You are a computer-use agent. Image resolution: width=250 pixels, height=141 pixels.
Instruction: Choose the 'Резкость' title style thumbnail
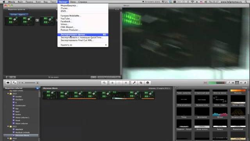pyautogui.click(x=238, y=90)
